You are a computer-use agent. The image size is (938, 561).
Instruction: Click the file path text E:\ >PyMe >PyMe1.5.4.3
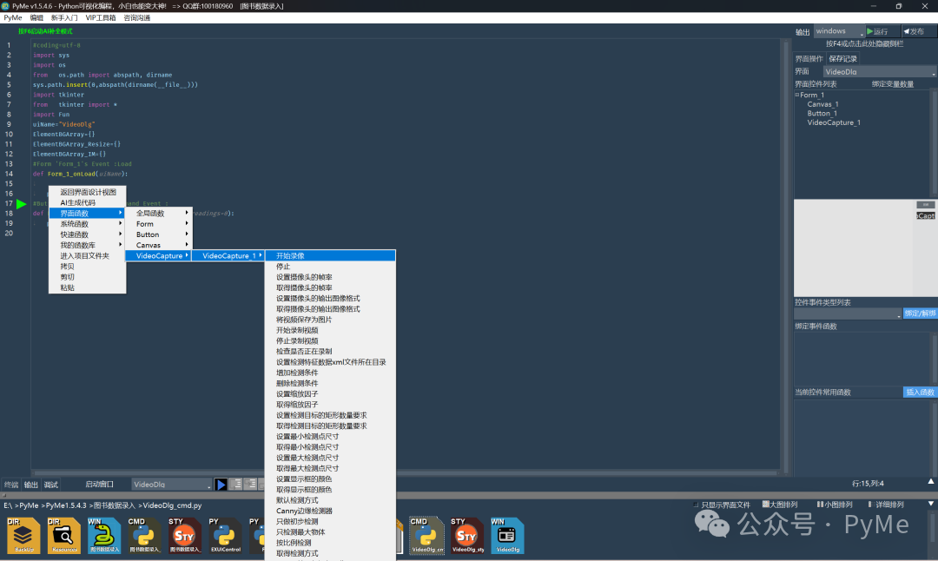point(45,505)
